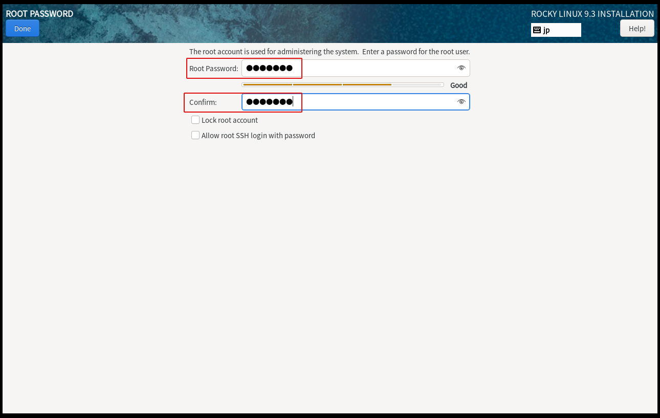Click the jp keyboard layout indicator
660x418 pixels.
556,30
